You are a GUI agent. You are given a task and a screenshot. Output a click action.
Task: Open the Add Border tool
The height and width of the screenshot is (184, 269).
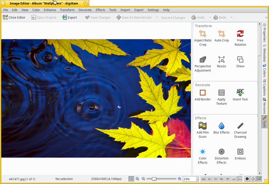click(203, 95)
